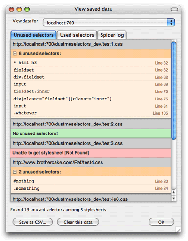Select the 'input' selector on Line 69
The height and width of the screenshot is (241, 188).
[x=91, y=84]
